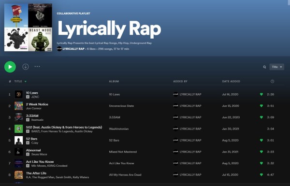This screenshot has width=290, height=186.
Task: Unlike Abnormal with heart icon
Action: tap(261, 152)
